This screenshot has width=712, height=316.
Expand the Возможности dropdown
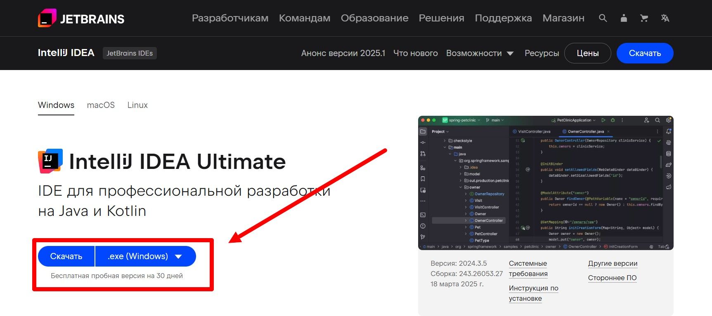480,53
